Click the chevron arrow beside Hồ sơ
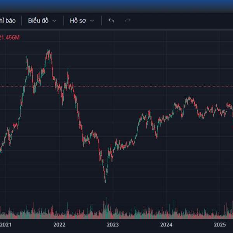The width and height of the screenshot is (233, 233). click(x=92, y=21)
